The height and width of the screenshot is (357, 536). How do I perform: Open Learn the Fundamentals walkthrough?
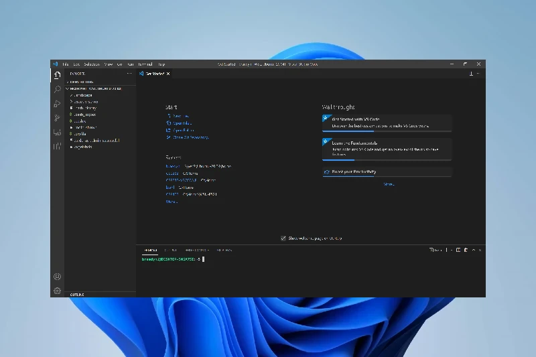tap(387, 149)
